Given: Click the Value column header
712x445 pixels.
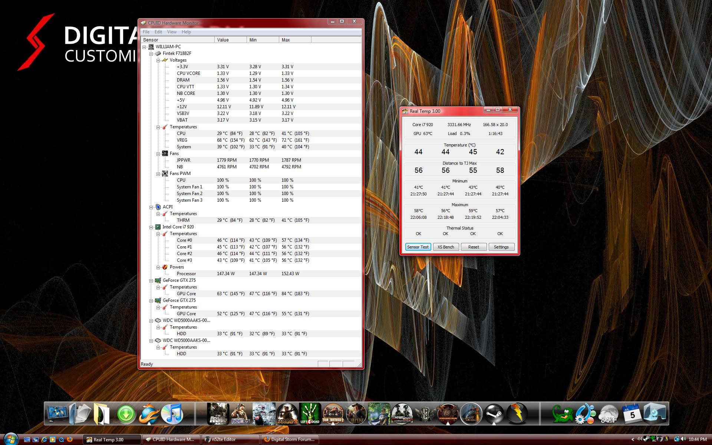Looking at the screenshot, I should click(231, 40).
